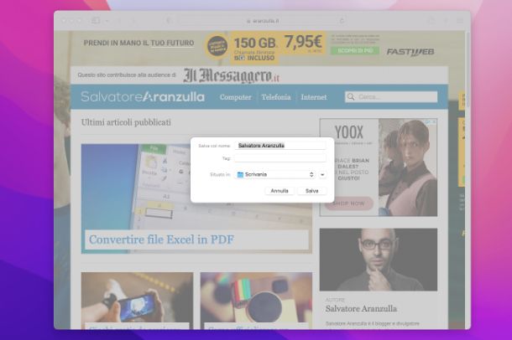Open the Il Messaggero.it logo link
The width and height of the screenshot is (512, 340).
pos(231,75)
